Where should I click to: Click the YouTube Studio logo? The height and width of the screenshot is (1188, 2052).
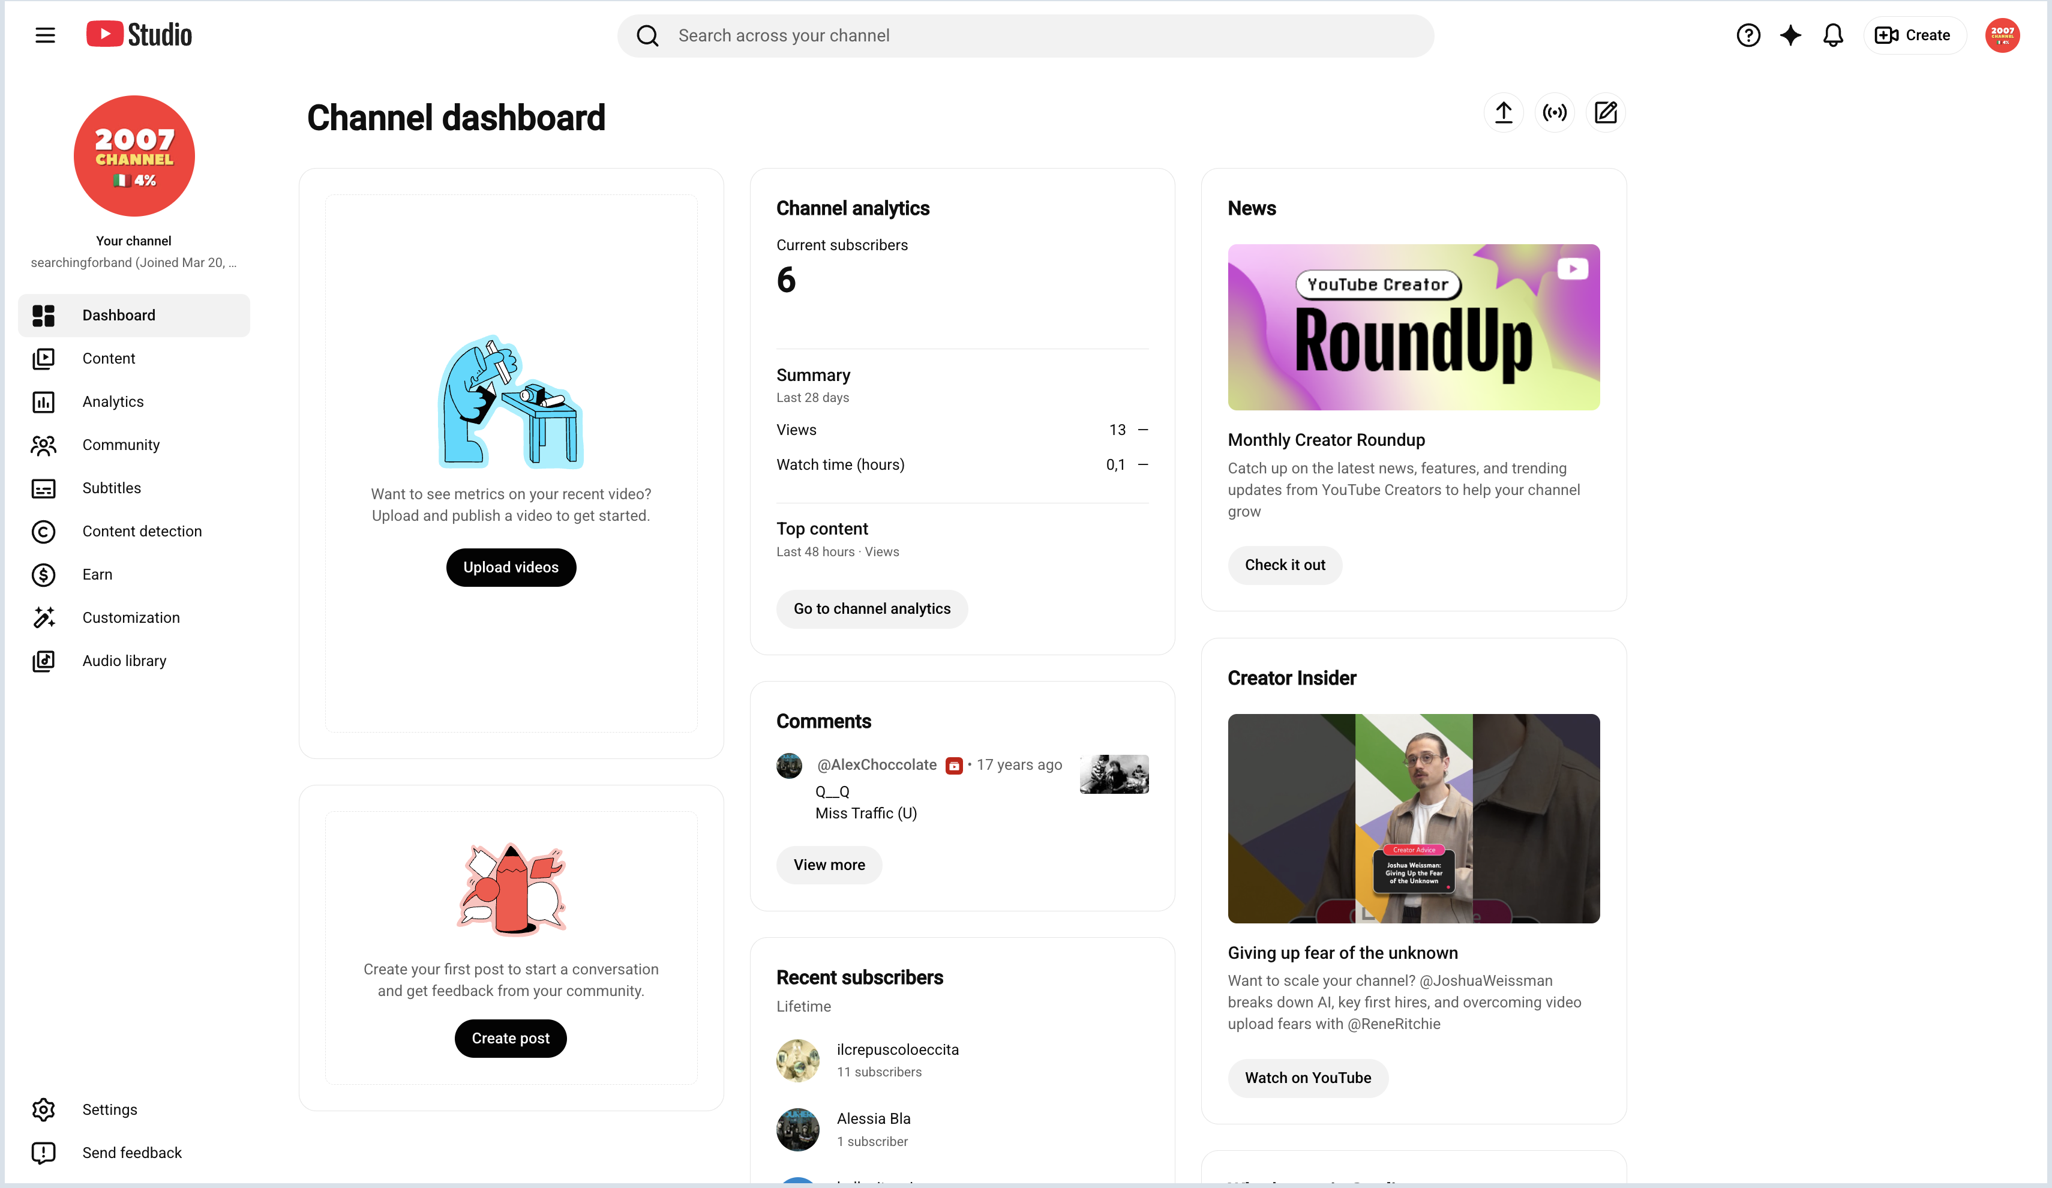point(139,35)
